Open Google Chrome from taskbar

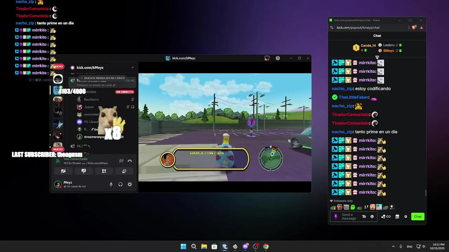[x=266, y=246]
